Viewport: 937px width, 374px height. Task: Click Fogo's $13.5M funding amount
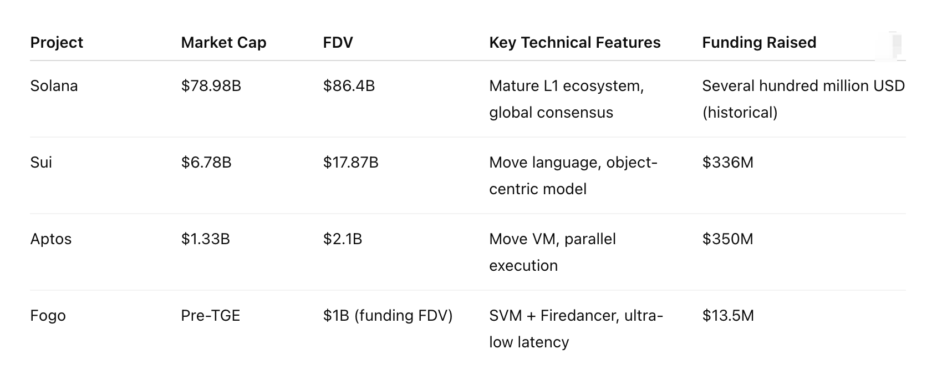(728, 316)
